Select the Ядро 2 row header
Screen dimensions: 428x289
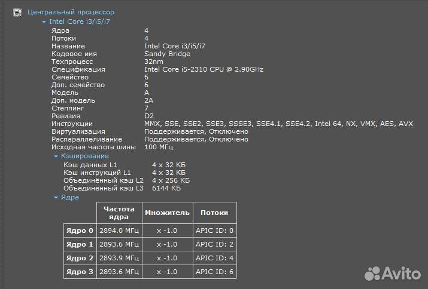click(80, 258)
